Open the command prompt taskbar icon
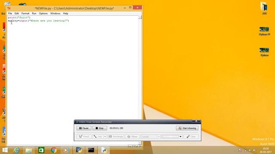 click(x=91, y=150)
